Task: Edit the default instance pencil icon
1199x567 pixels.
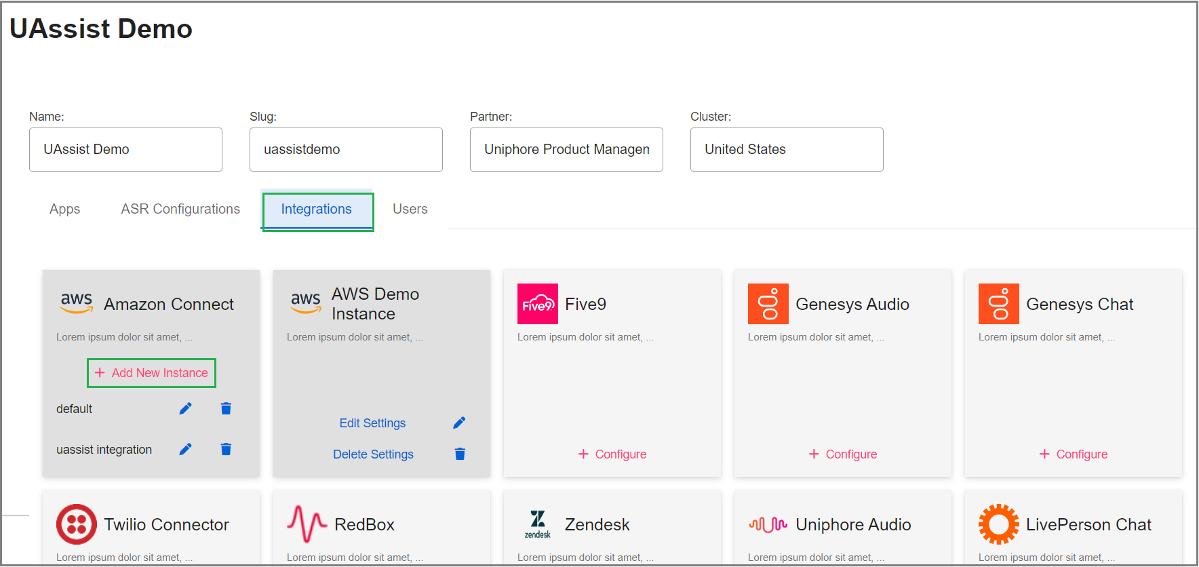Action: 185,408
